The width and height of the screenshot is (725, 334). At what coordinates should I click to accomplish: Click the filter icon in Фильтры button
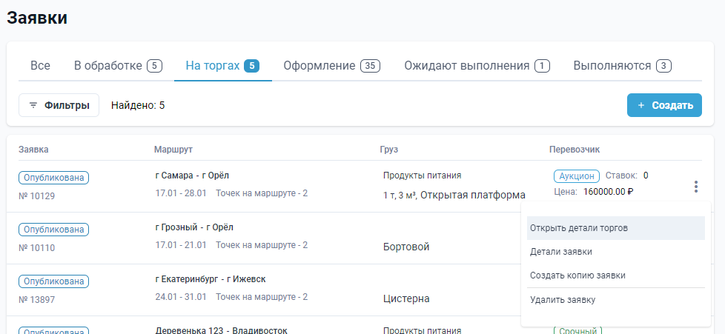click(x=33, y=105)
